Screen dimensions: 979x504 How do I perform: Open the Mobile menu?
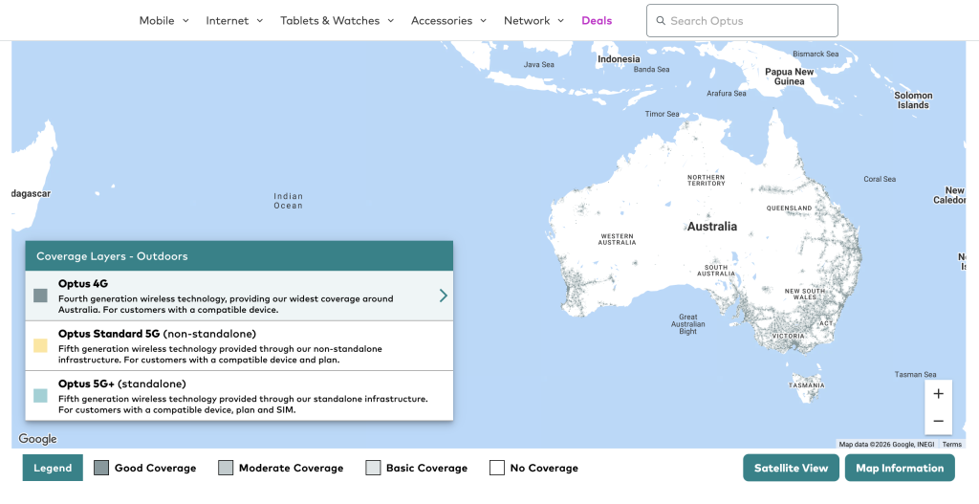coord(157,21)
